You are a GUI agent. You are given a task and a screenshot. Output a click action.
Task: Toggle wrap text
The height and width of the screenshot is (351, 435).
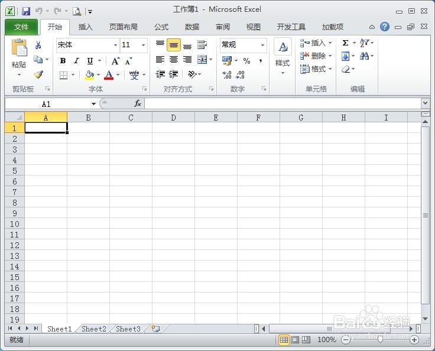(202, 45)
